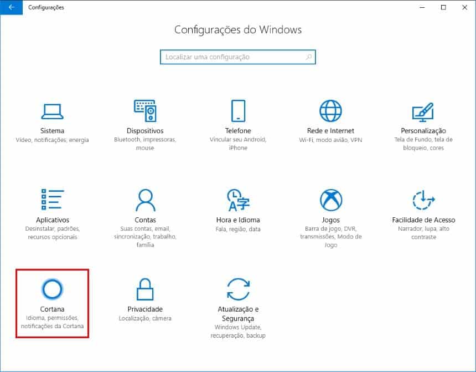Go back with the arrow button
Screen dimensions: 476x372
11,7
